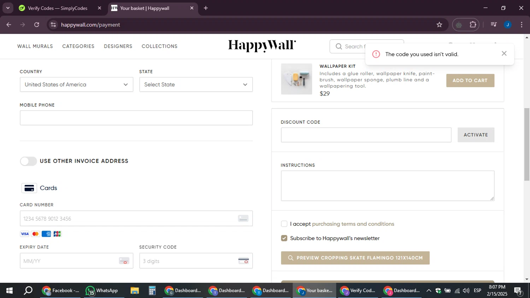The width and height of the screenshot is (530, 298).
Task: Click the Expiry Date field
Action: pos(76,261)
